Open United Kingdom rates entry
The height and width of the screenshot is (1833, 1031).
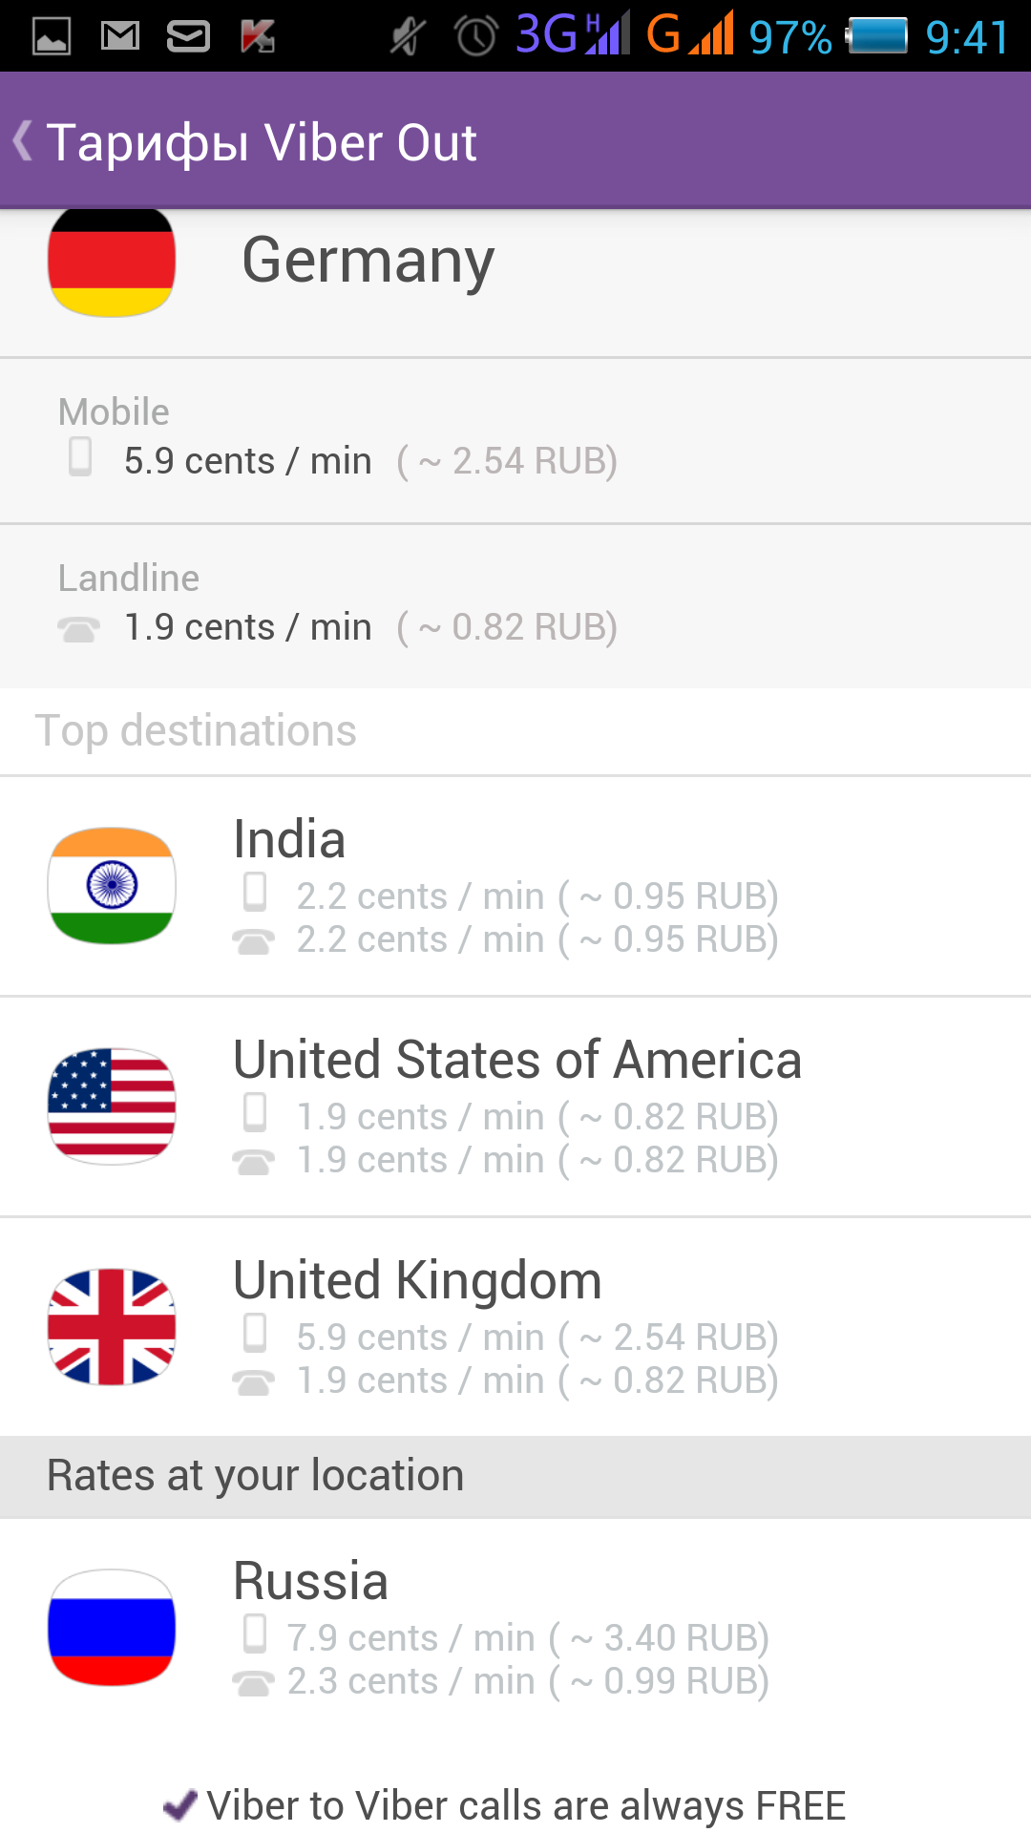coord(515,1327)
